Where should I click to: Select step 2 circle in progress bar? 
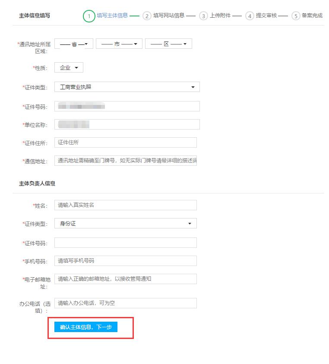[x=147, y=16]
